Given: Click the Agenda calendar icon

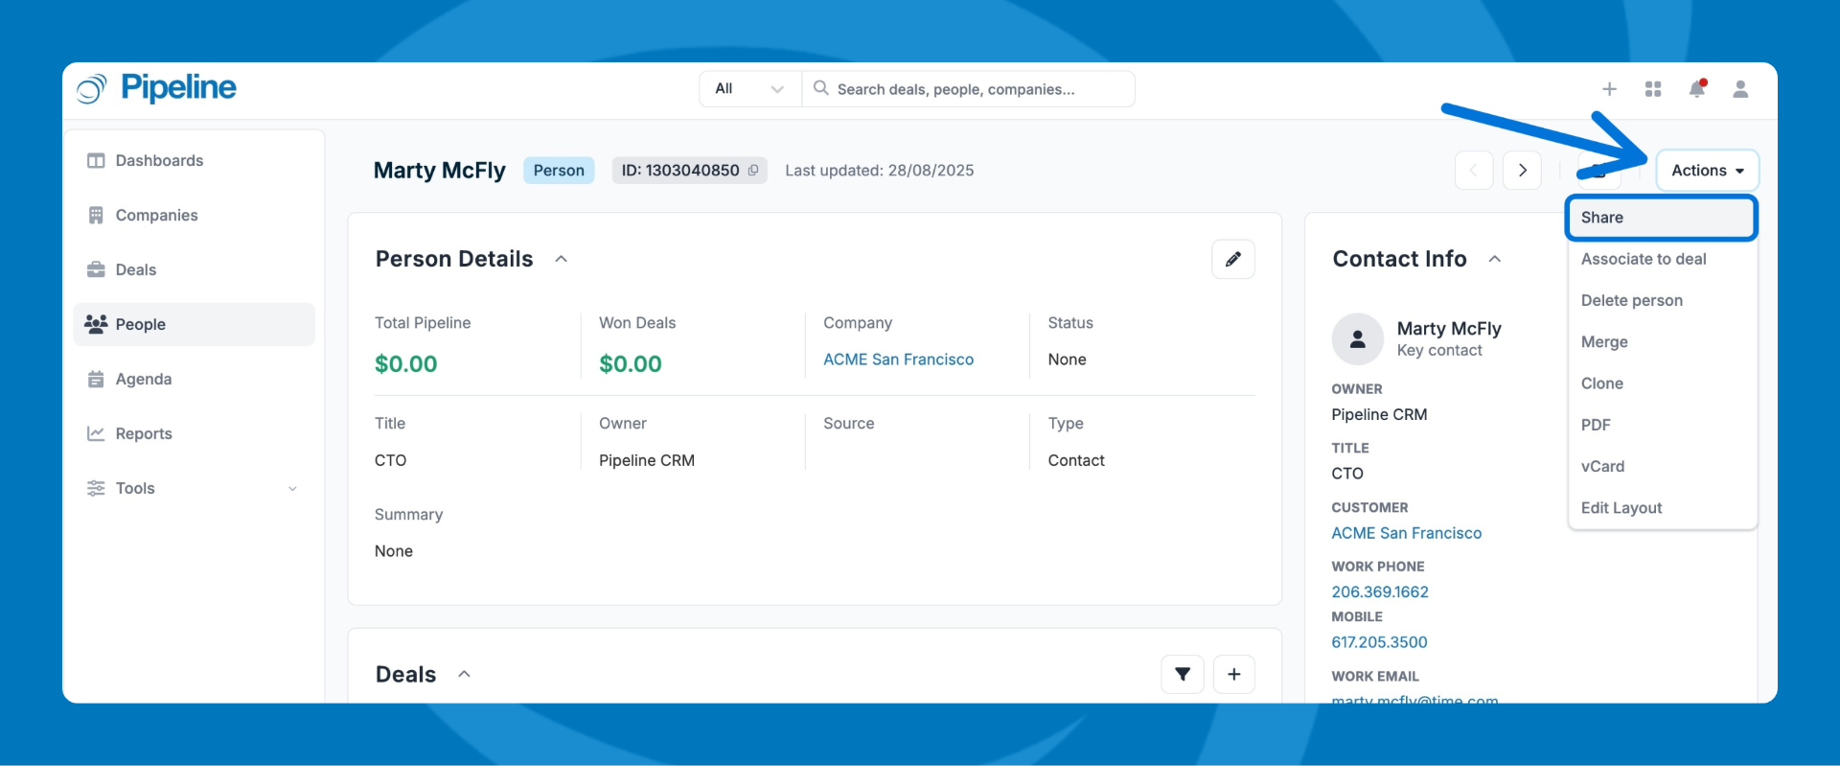Looking at the screenshot, I should click(x=96, y=379).
